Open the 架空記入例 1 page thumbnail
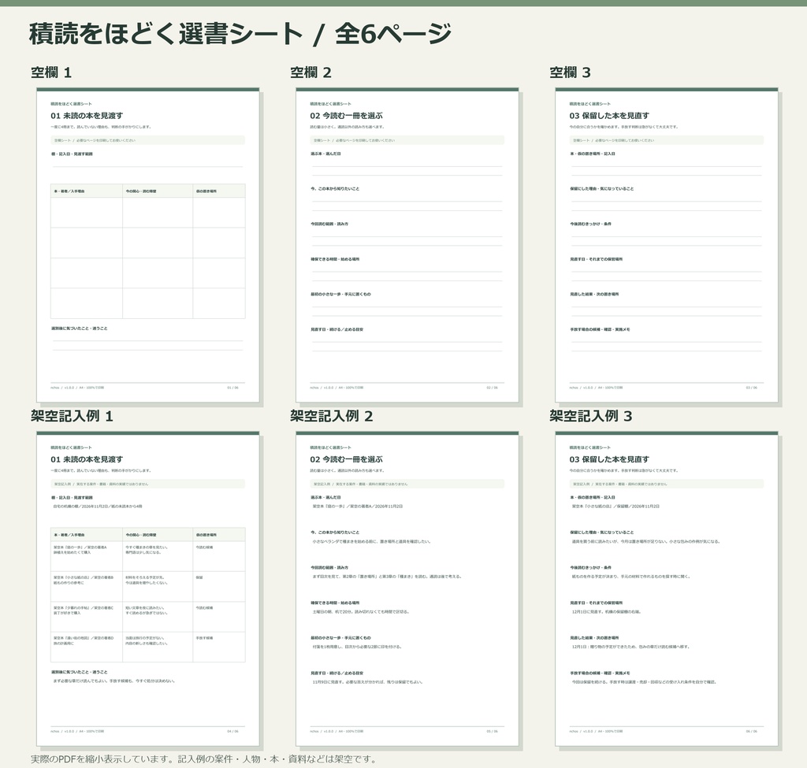Image resolution: width=807 pixels, height=768 pixels. pyautogui.click(x=147, y=588)
